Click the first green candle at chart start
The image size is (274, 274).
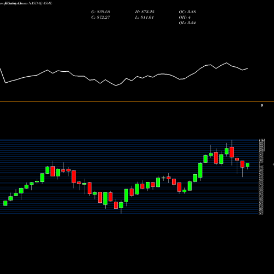pos(5,203)
